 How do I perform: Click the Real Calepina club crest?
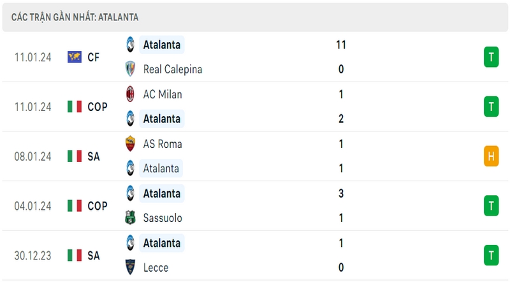coord(130,69)
